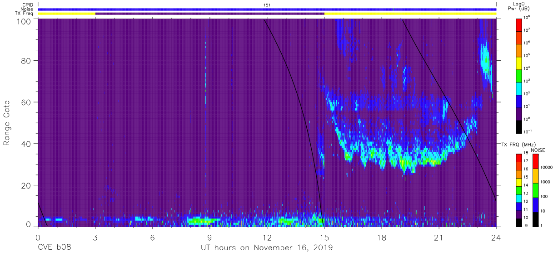This screenshot has width=558, height=257.
Task: Click the y-axis tick label 100
Action: 24,21
